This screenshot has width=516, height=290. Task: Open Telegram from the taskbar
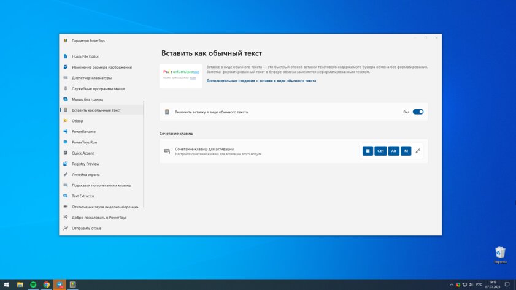60,284
